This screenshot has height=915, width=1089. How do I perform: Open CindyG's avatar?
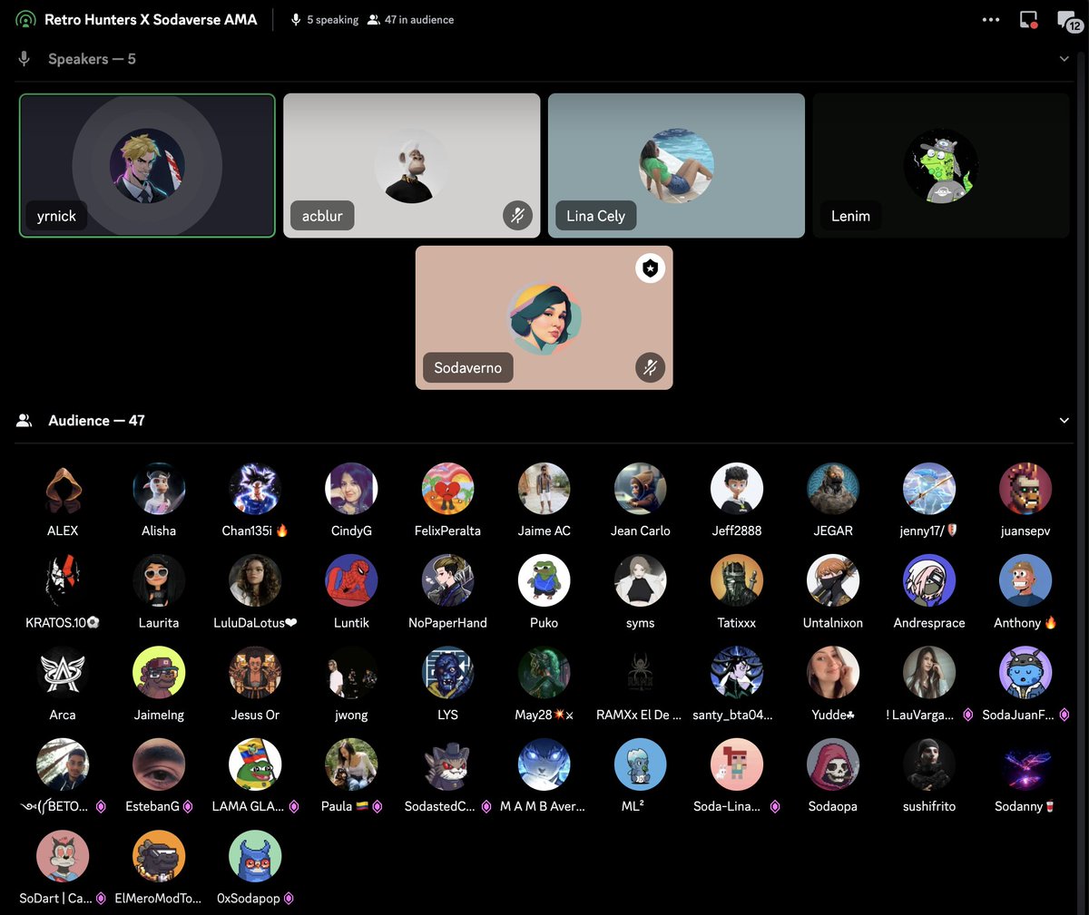tap(351, 489)
